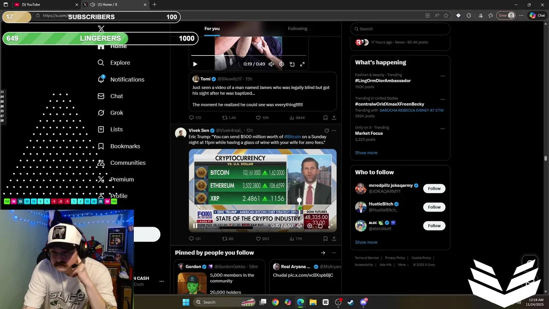Open Tomi's quoted post
Image resolution: width=549 pixels, height=309 pixels.
(x=262, y=91)
